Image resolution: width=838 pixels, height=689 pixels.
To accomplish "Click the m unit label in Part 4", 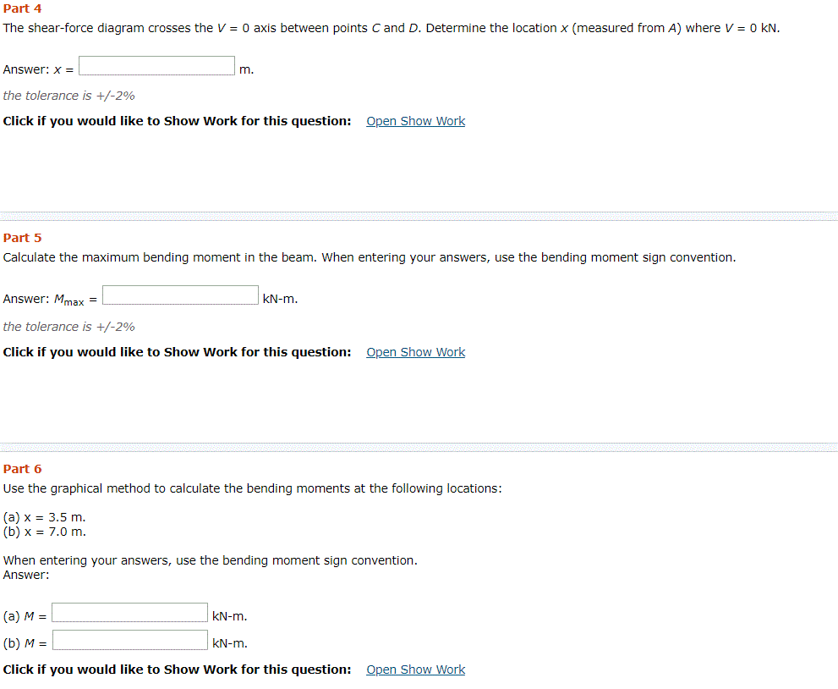I will coord(246,69).
